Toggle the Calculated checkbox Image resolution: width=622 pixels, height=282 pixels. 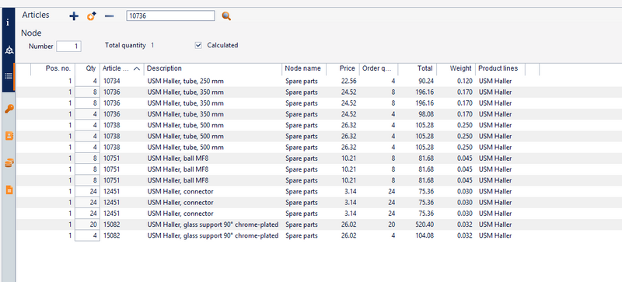pyautogui.click(x=199, y=45)
